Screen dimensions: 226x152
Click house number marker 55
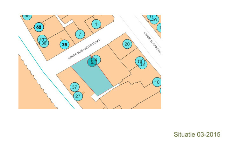tap(27, 16)
